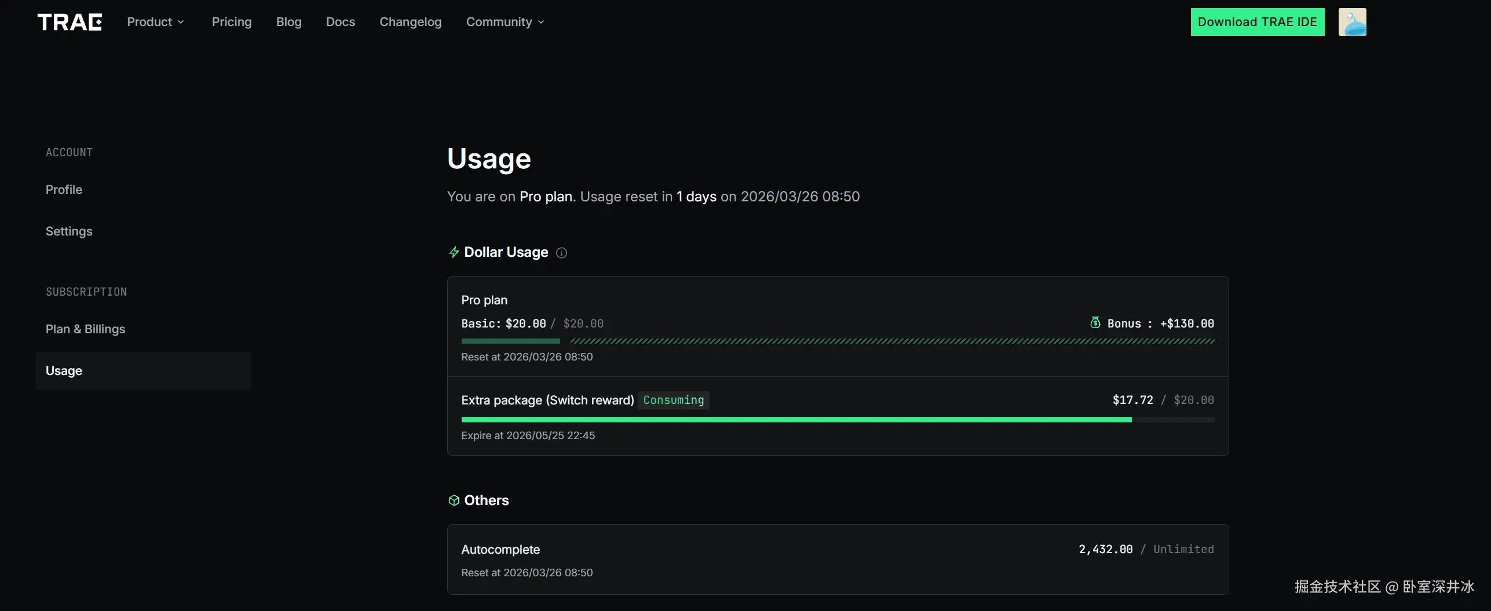
Task: Open the Profile section in sidebar
Action: point(64,190)
